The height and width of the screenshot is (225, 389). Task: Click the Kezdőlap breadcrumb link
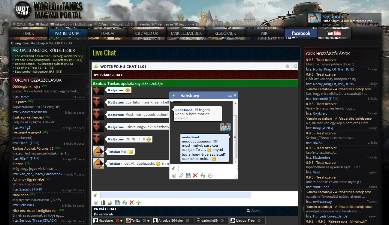pyautogui.click(x=38, y=43)
